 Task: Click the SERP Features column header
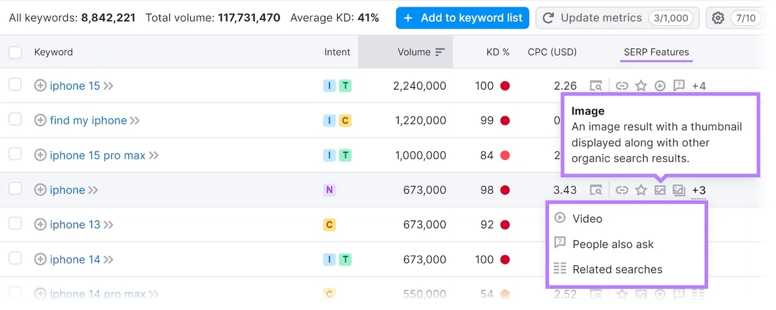tap(656, 52)
